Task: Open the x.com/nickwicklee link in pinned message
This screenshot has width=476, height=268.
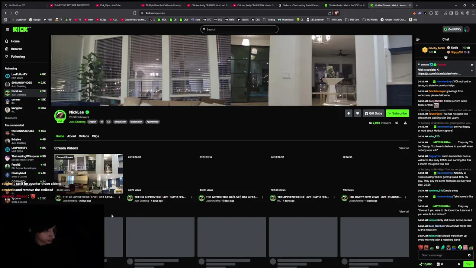Action: [434, 74]
